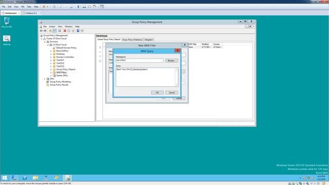This screenshot has height=185, width=329.
Task: Enter full screen mode with the VMware icon
Action: (89, 7)
